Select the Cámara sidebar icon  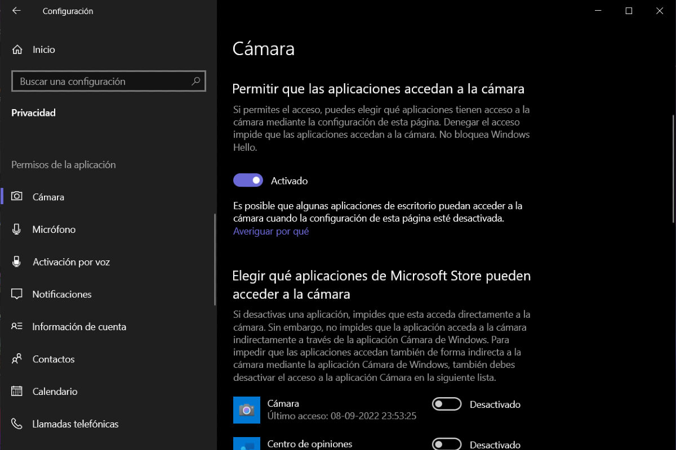(x=17, y=197)
